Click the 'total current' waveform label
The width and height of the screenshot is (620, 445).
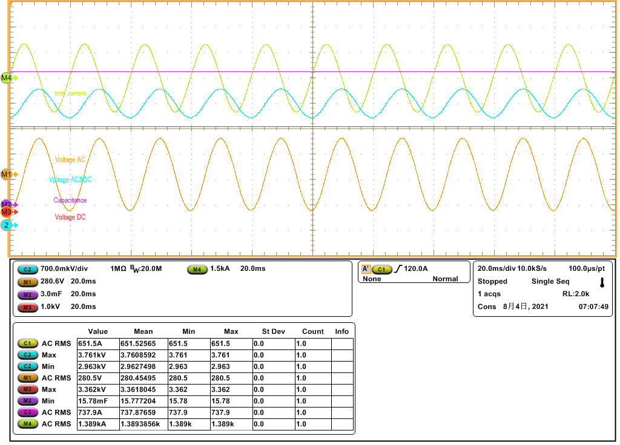tap(70, 93)
